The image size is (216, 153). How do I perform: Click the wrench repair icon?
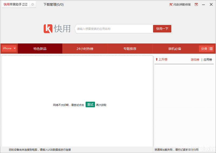tap(171, 5)
